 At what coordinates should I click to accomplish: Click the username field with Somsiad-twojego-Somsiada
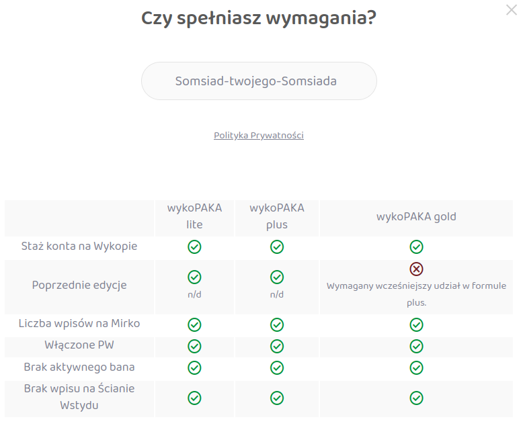coord(259,81)
